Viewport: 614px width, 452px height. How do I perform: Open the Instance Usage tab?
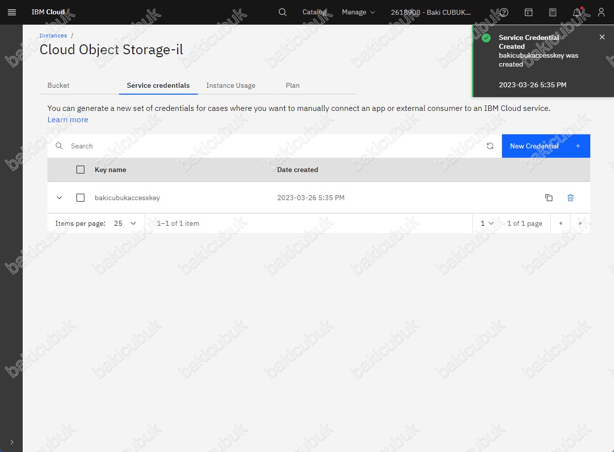point(237,85)
